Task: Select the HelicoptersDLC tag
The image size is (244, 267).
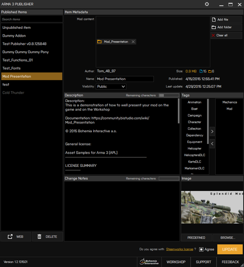Action: click(194, 155)
